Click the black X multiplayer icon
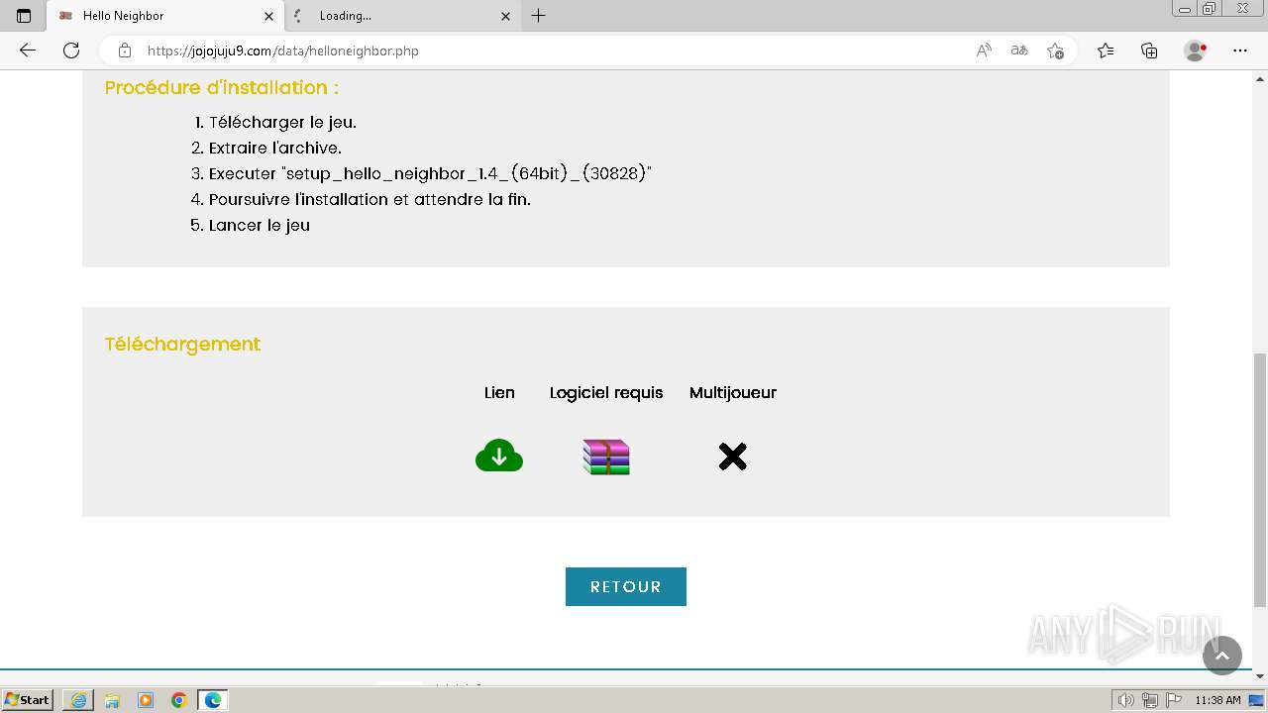Screen dimensions: 1268x713 732,457
